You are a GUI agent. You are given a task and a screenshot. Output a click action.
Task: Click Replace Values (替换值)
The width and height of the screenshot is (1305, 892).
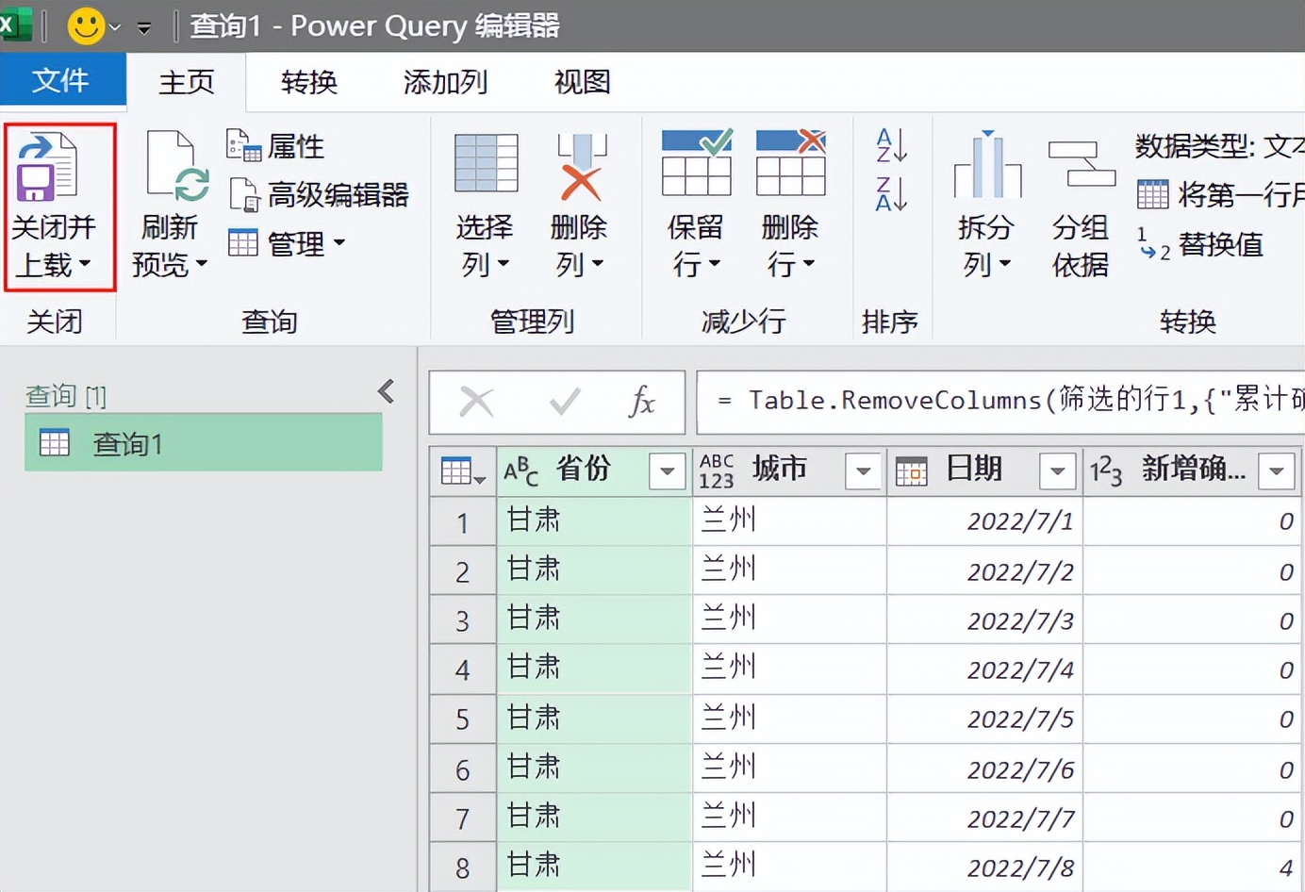(1199, 244)
